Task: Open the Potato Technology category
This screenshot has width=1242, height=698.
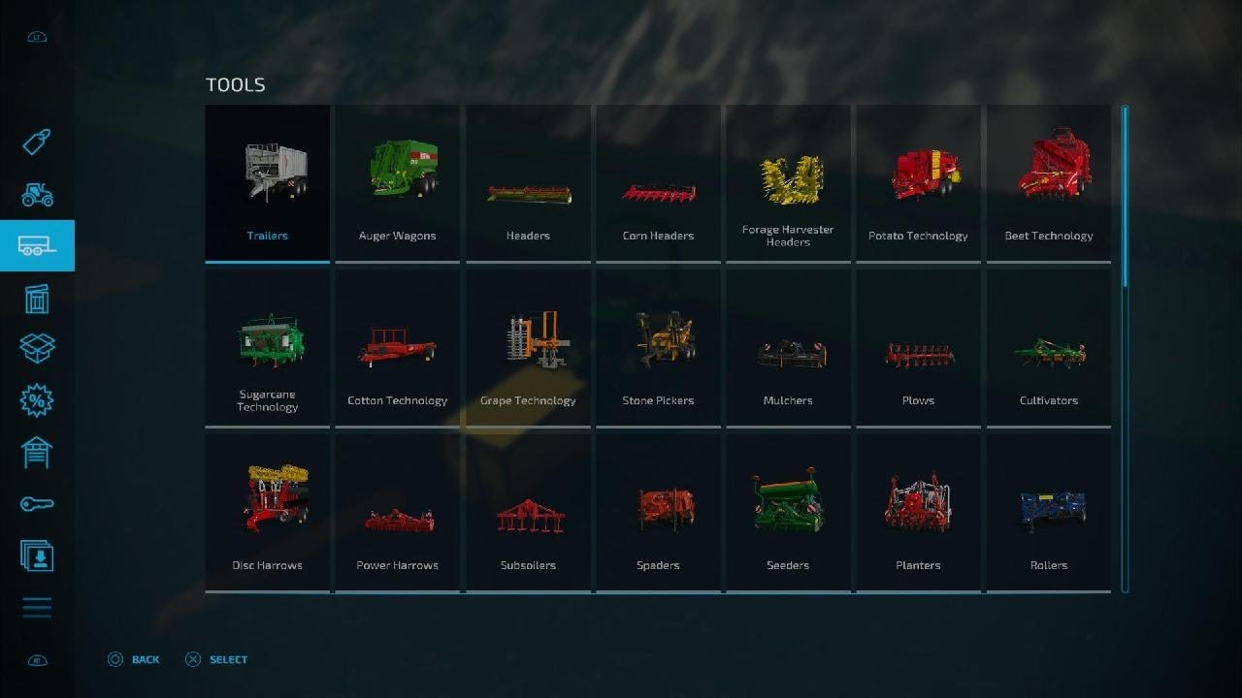Action: pyautogui.click(x=918, y=183)
